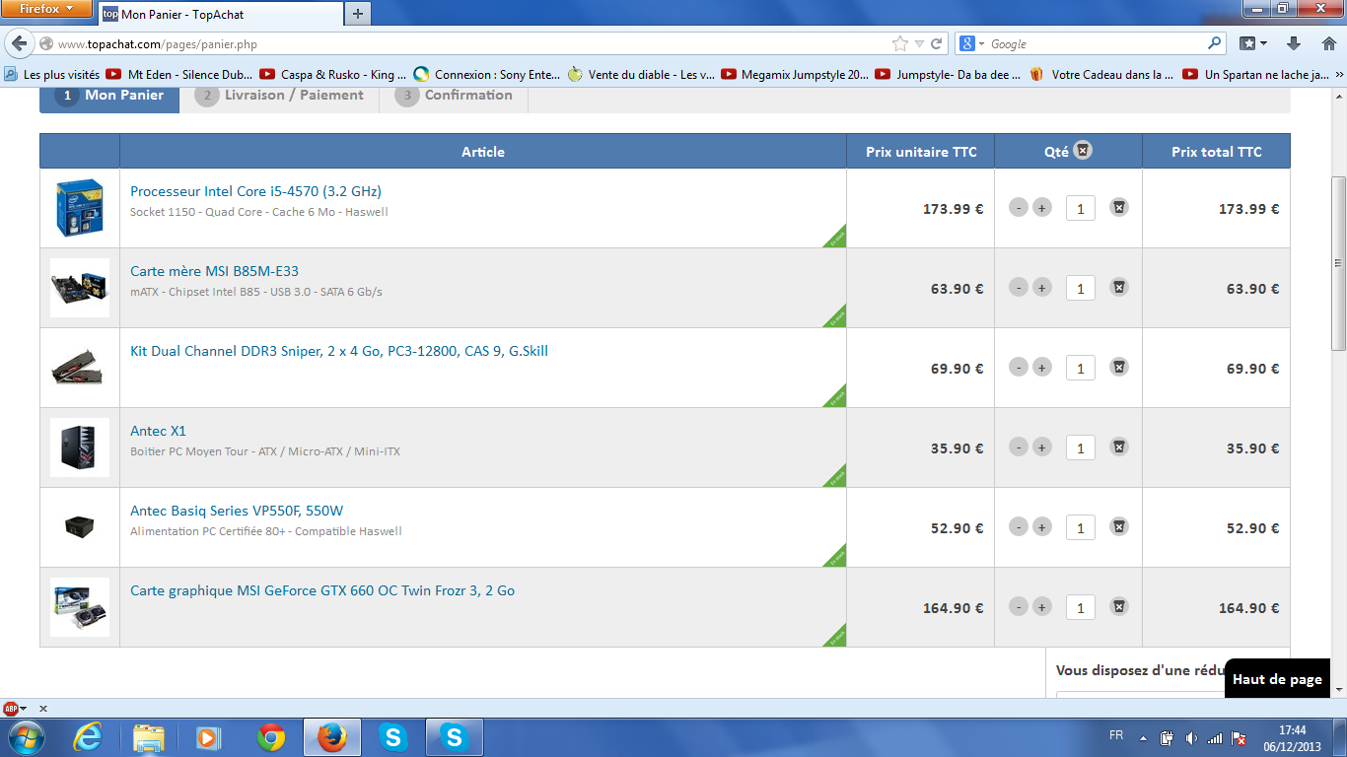Open the Google search engine dropdown

(x=972, y=44)
